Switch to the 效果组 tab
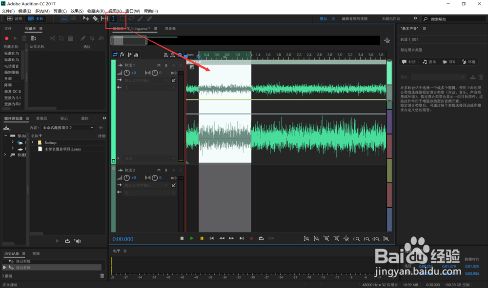This screenshot has height=288, width=488. [x=41, y=118]
